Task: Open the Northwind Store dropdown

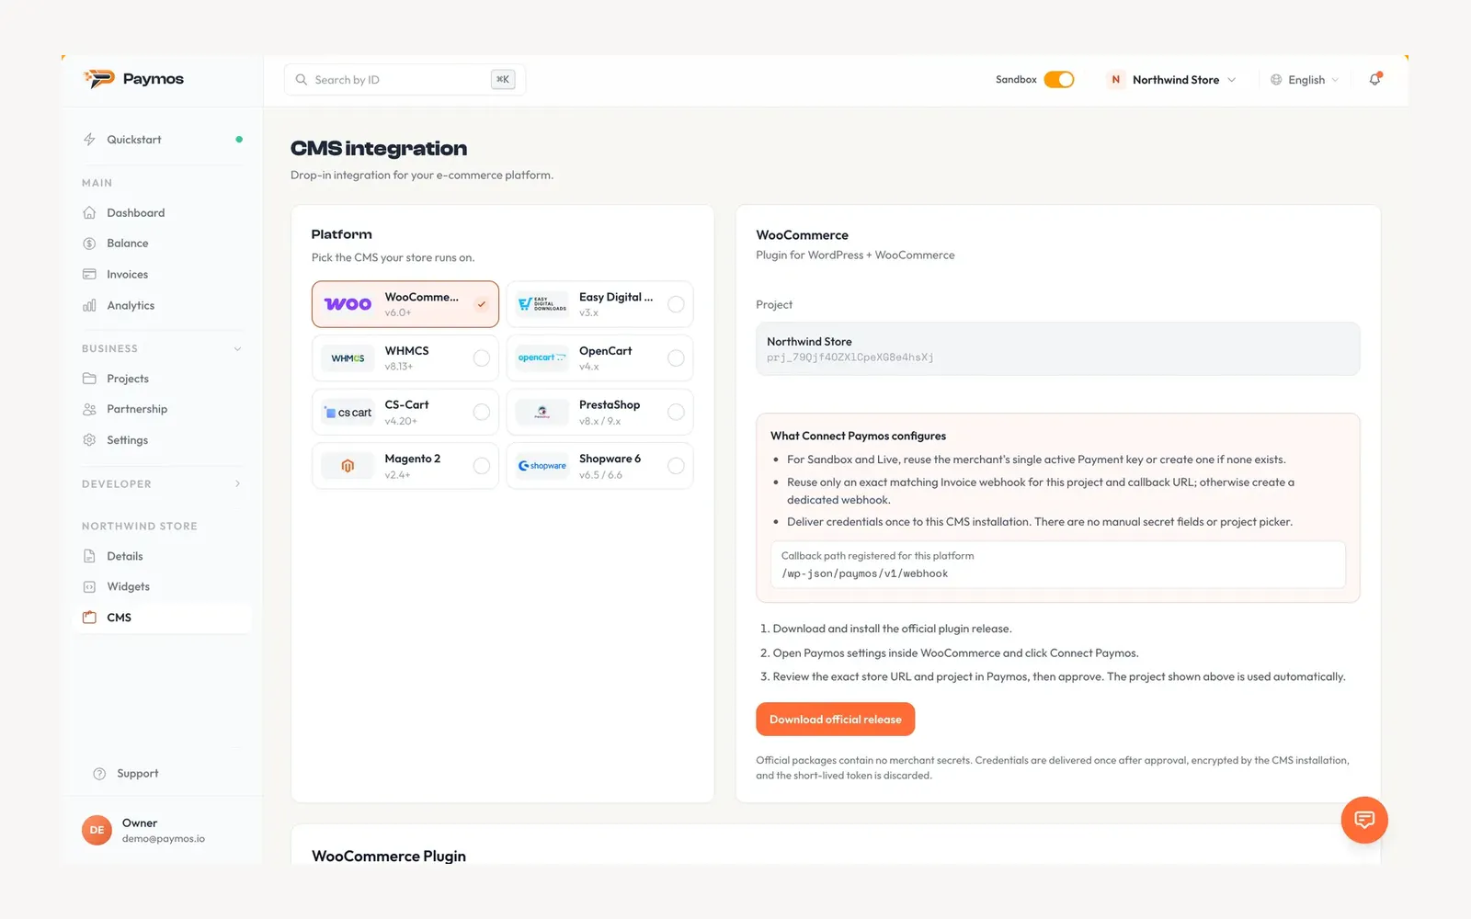Action: 1172,80
